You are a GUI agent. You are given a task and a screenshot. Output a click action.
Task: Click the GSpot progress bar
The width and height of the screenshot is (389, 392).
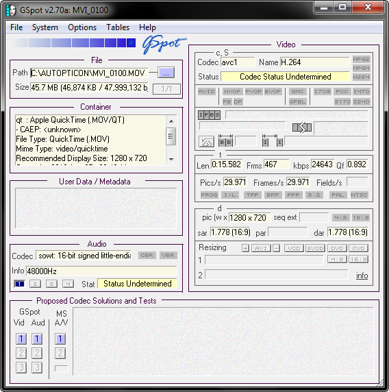click(x=73, y=42)
